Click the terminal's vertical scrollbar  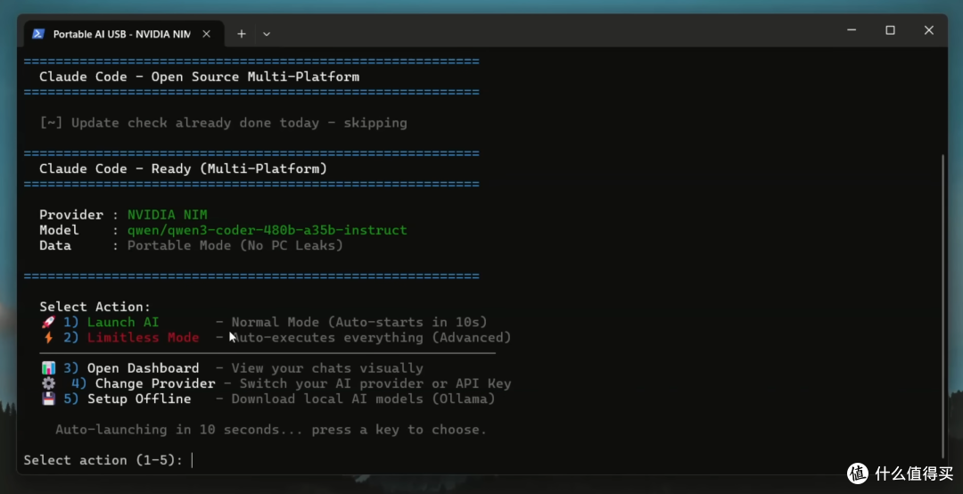(x=943, y=306)
